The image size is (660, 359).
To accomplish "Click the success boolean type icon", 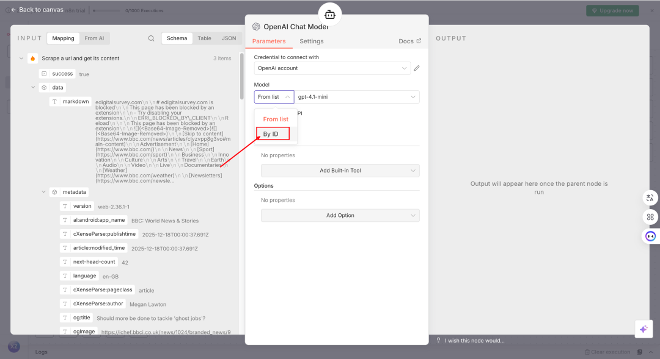I will [44, 74].
